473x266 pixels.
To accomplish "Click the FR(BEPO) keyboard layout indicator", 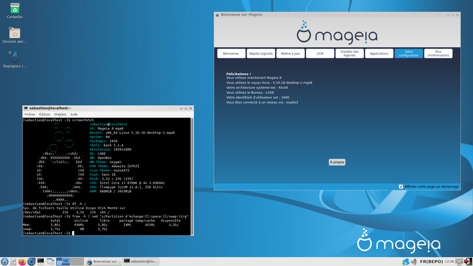I will click(x=432, y=261).
